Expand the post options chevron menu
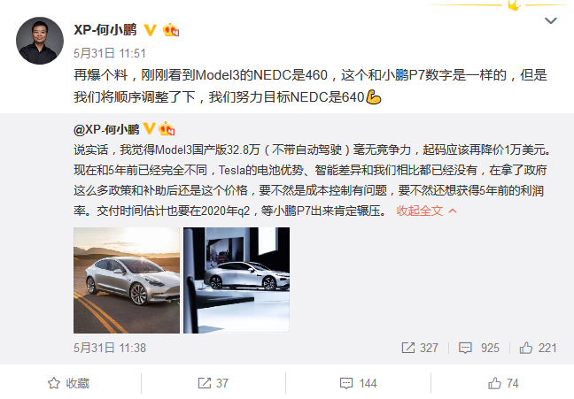The height and width of the screenshot is (399, 574). 551,20
